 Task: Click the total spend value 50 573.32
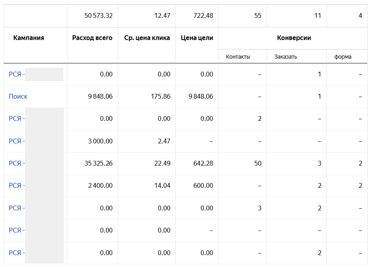[98, 16]
